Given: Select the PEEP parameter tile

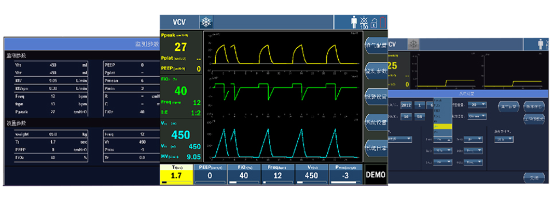Looking at the screenshot, I should (x=210, y=175).
